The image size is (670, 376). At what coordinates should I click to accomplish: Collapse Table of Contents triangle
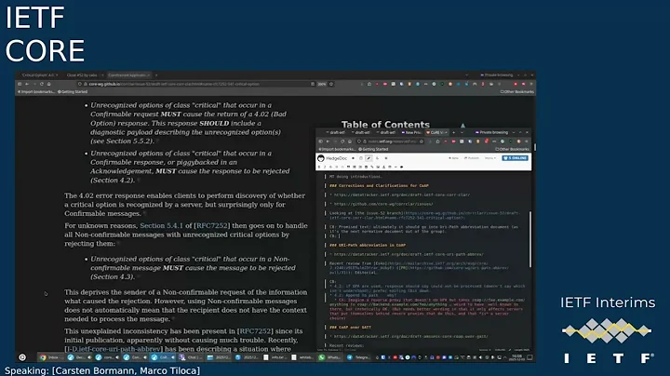click(x=462, y=126)
